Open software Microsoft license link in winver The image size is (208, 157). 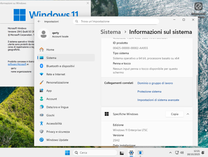coord(17,64)
